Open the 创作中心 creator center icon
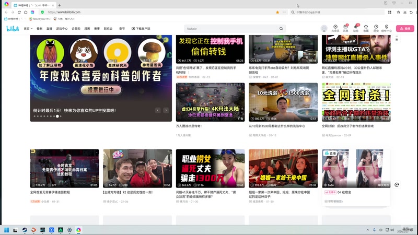Viewport: 418px width, 235px height. 387,28
